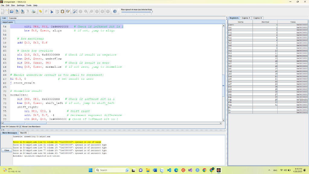Click the taskbar Search box

pyautogui.click(x=112, y=170)
